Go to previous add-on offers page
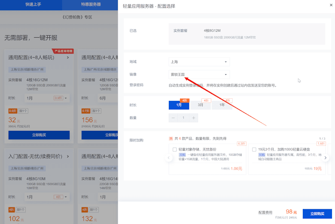 click(x=169, y=158)
